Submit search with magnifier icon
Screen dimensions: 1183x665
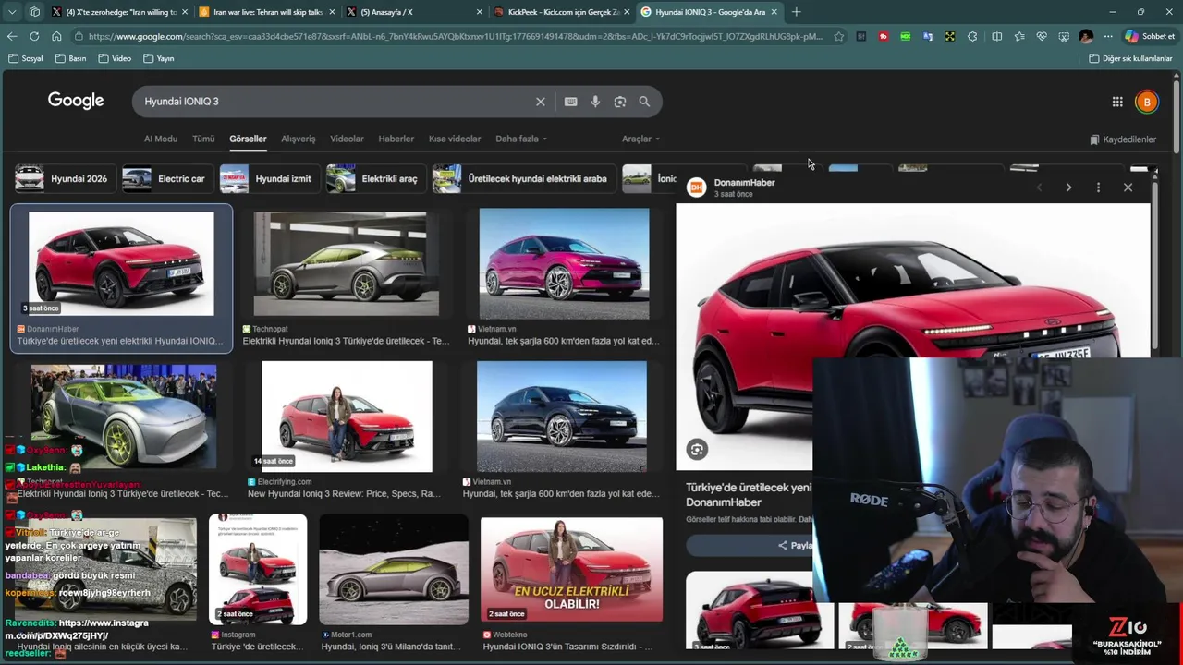click(644, 102)
